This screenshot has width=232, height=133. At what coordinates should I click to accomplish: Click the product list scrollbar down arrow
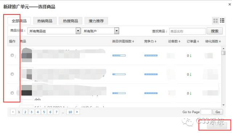click(x=223, y=105)
